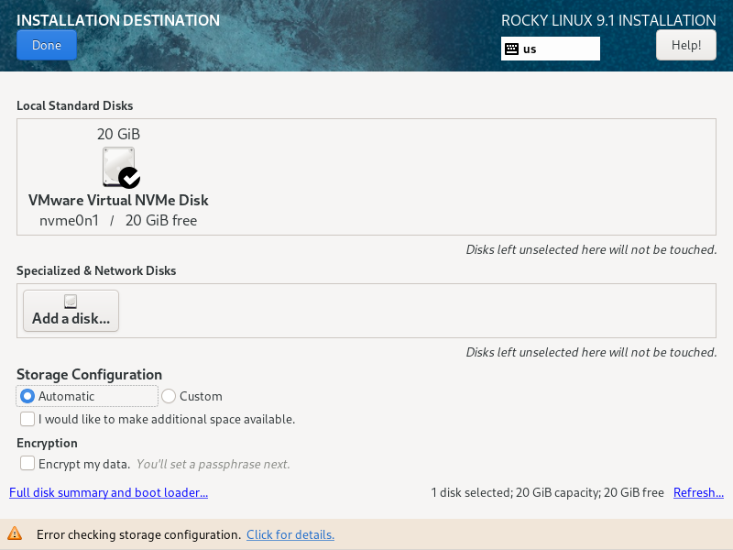Click the nvme0n1 / 20 GiB free text
This screenshot has height=550, width=733.
tap(118, 220)
